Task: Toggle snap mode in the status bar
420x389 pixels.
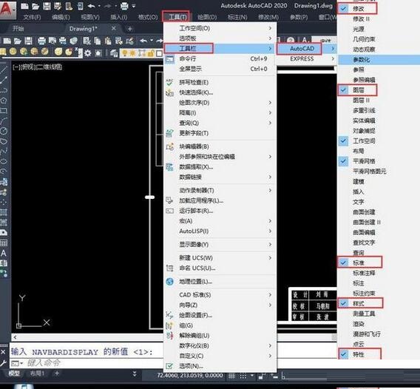Action: point(243,376)
